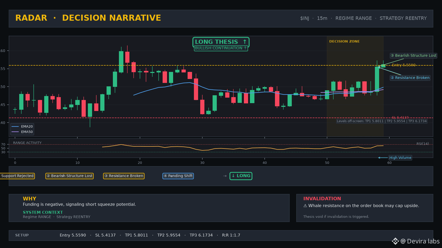Viewport: 442px width, 248px height.
Task: Click Entry 5.5590 in the setup bar
Action: [73, 235]
